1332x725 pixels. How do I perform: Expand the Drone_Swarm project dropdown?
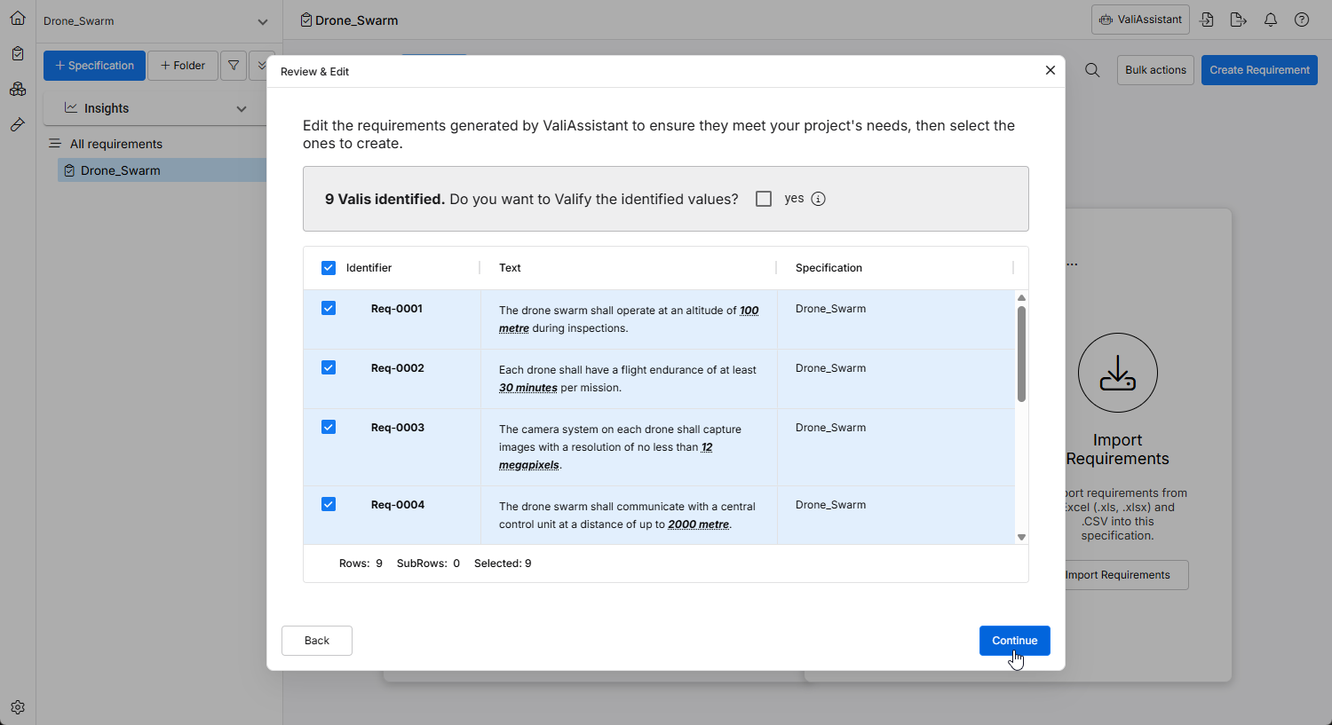click(x=262, y=21)
